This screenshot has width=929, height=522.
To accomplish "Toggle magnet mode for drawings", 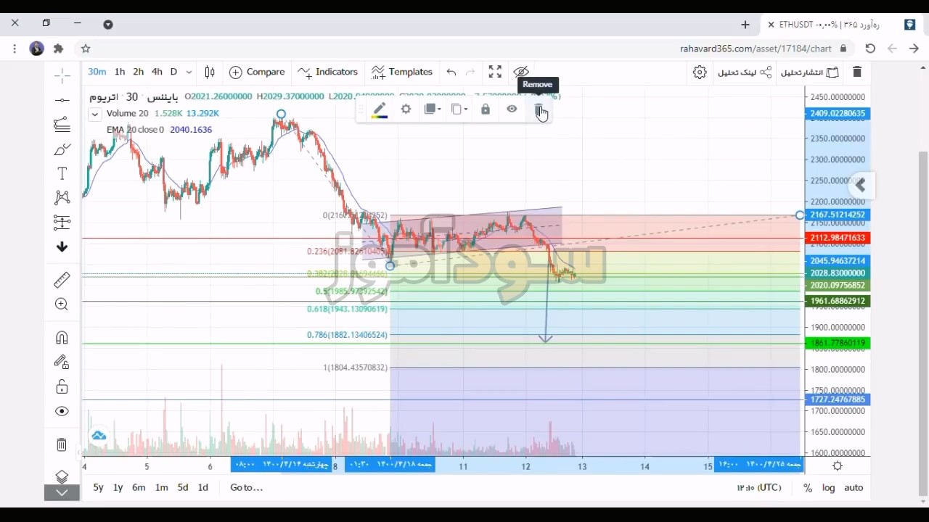I will [62, 337].
